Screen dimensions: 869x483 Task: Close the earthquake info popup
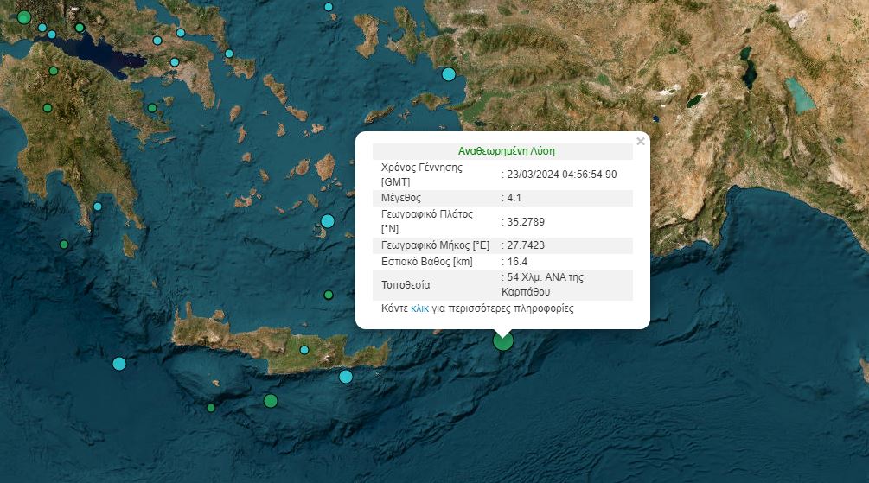(640, 142)
